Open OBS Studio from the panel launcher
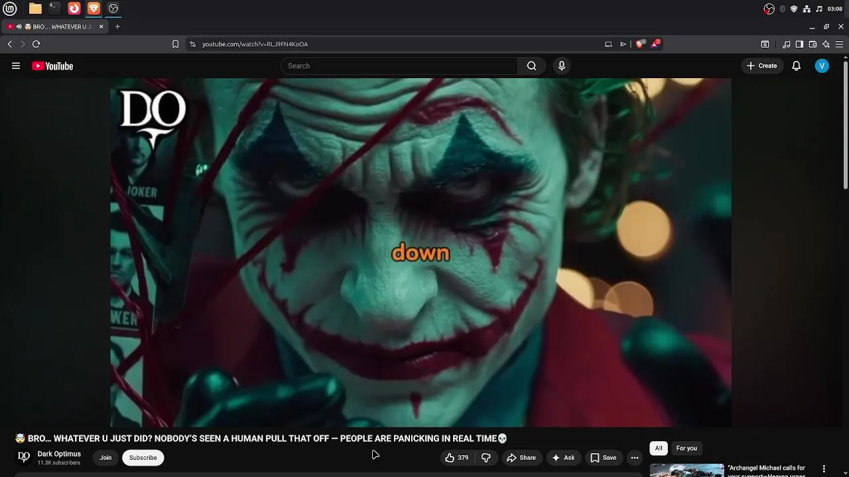 point(113,9)
